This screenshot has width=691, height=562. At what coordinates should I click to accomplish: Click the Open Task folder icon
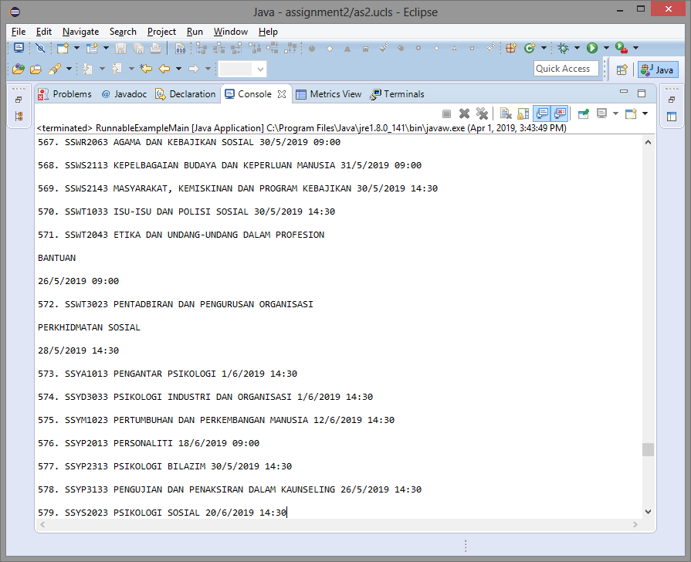(x=36, y=69)
